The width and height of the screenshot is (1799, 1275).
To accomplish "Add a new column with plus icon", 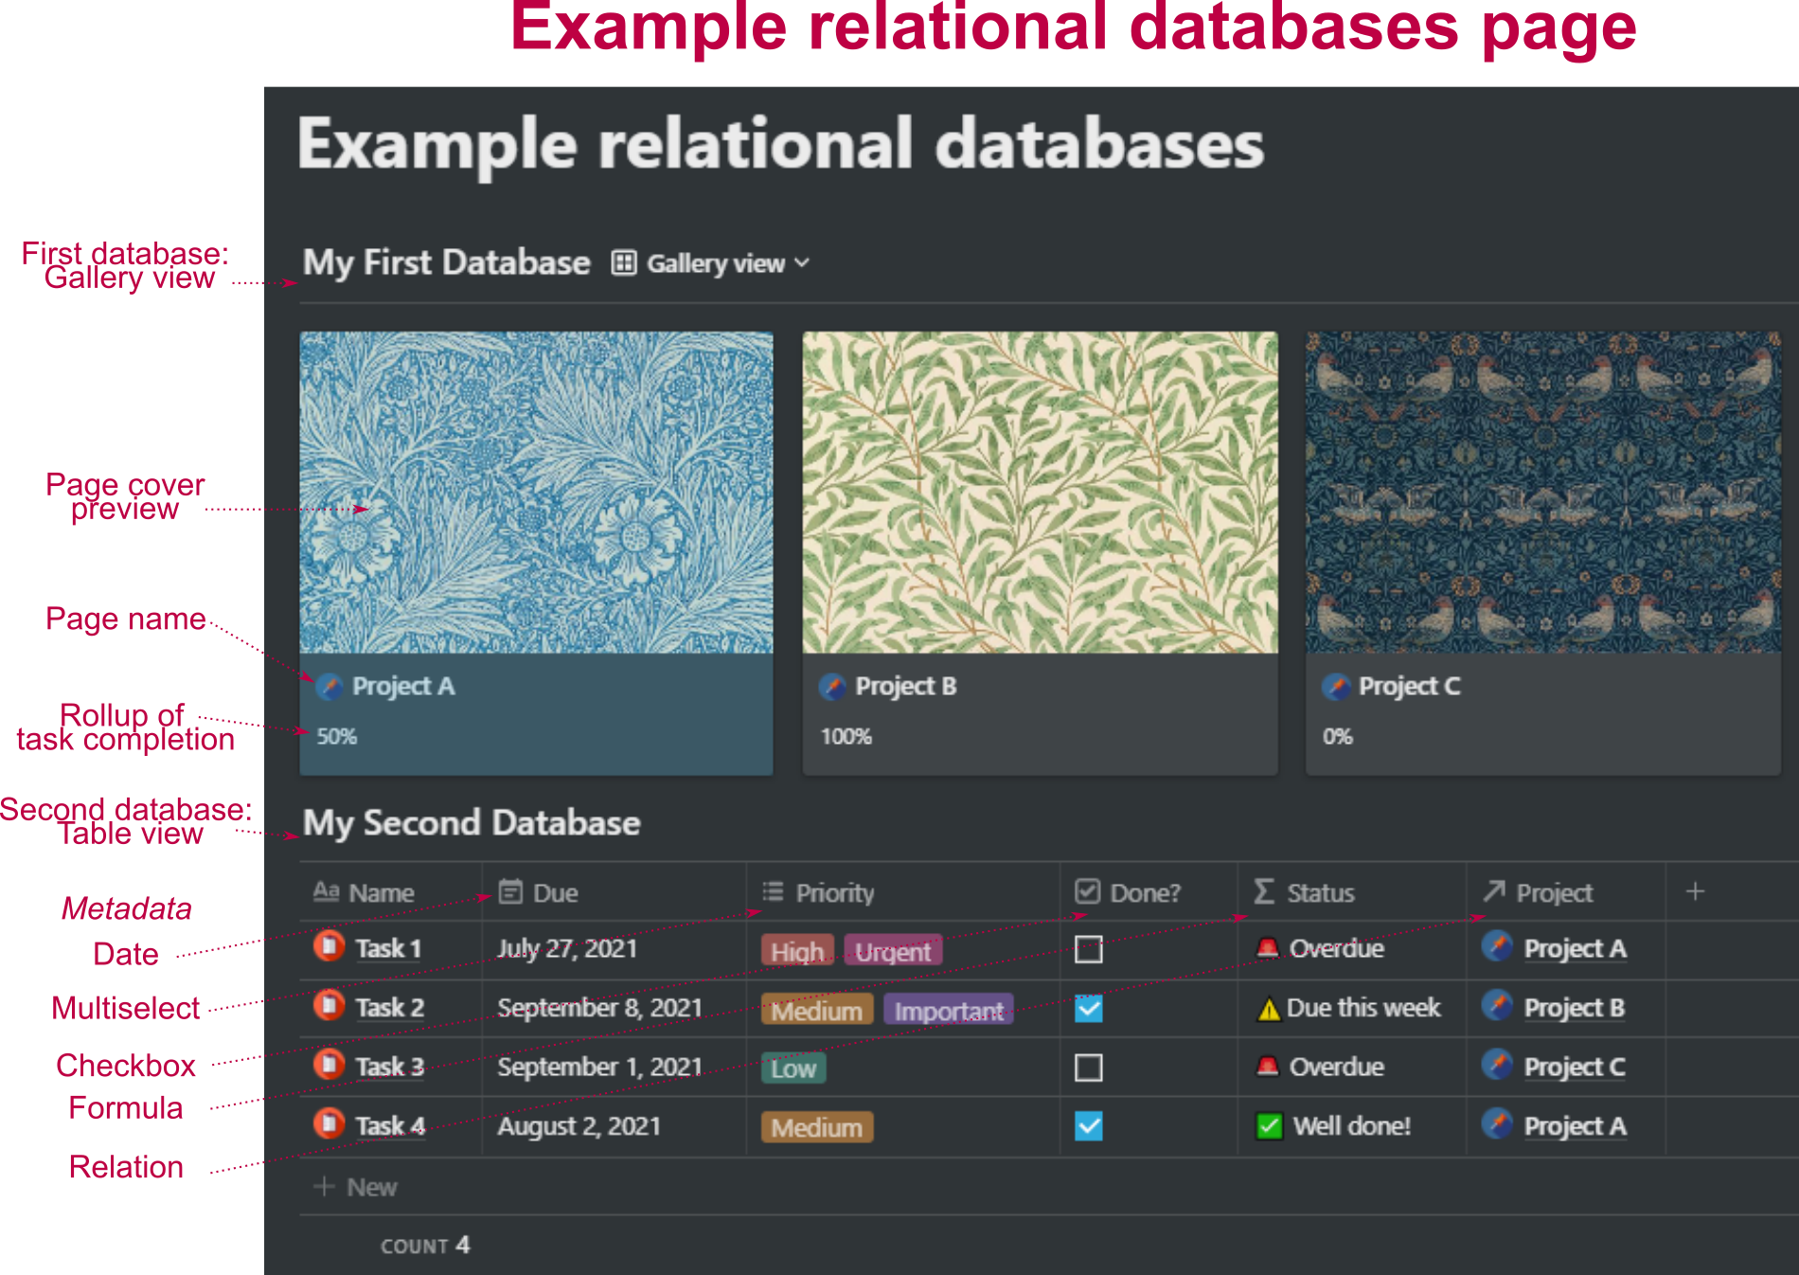I will tap(1695, 891).
